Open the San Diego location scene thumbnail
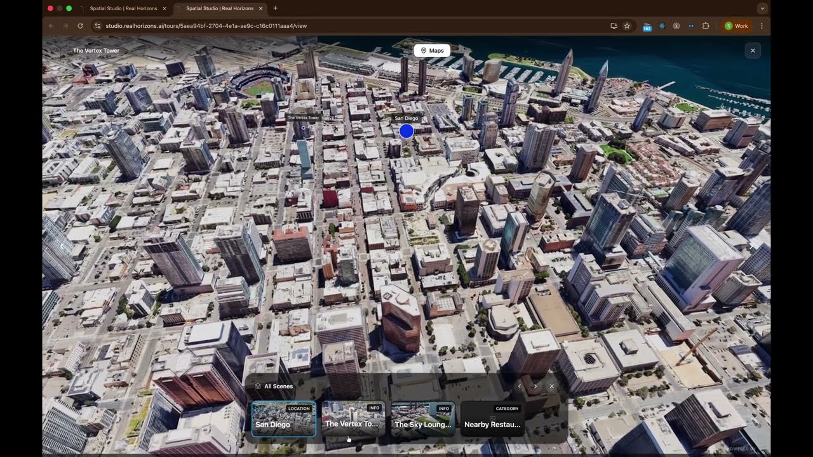 point(283,418)
